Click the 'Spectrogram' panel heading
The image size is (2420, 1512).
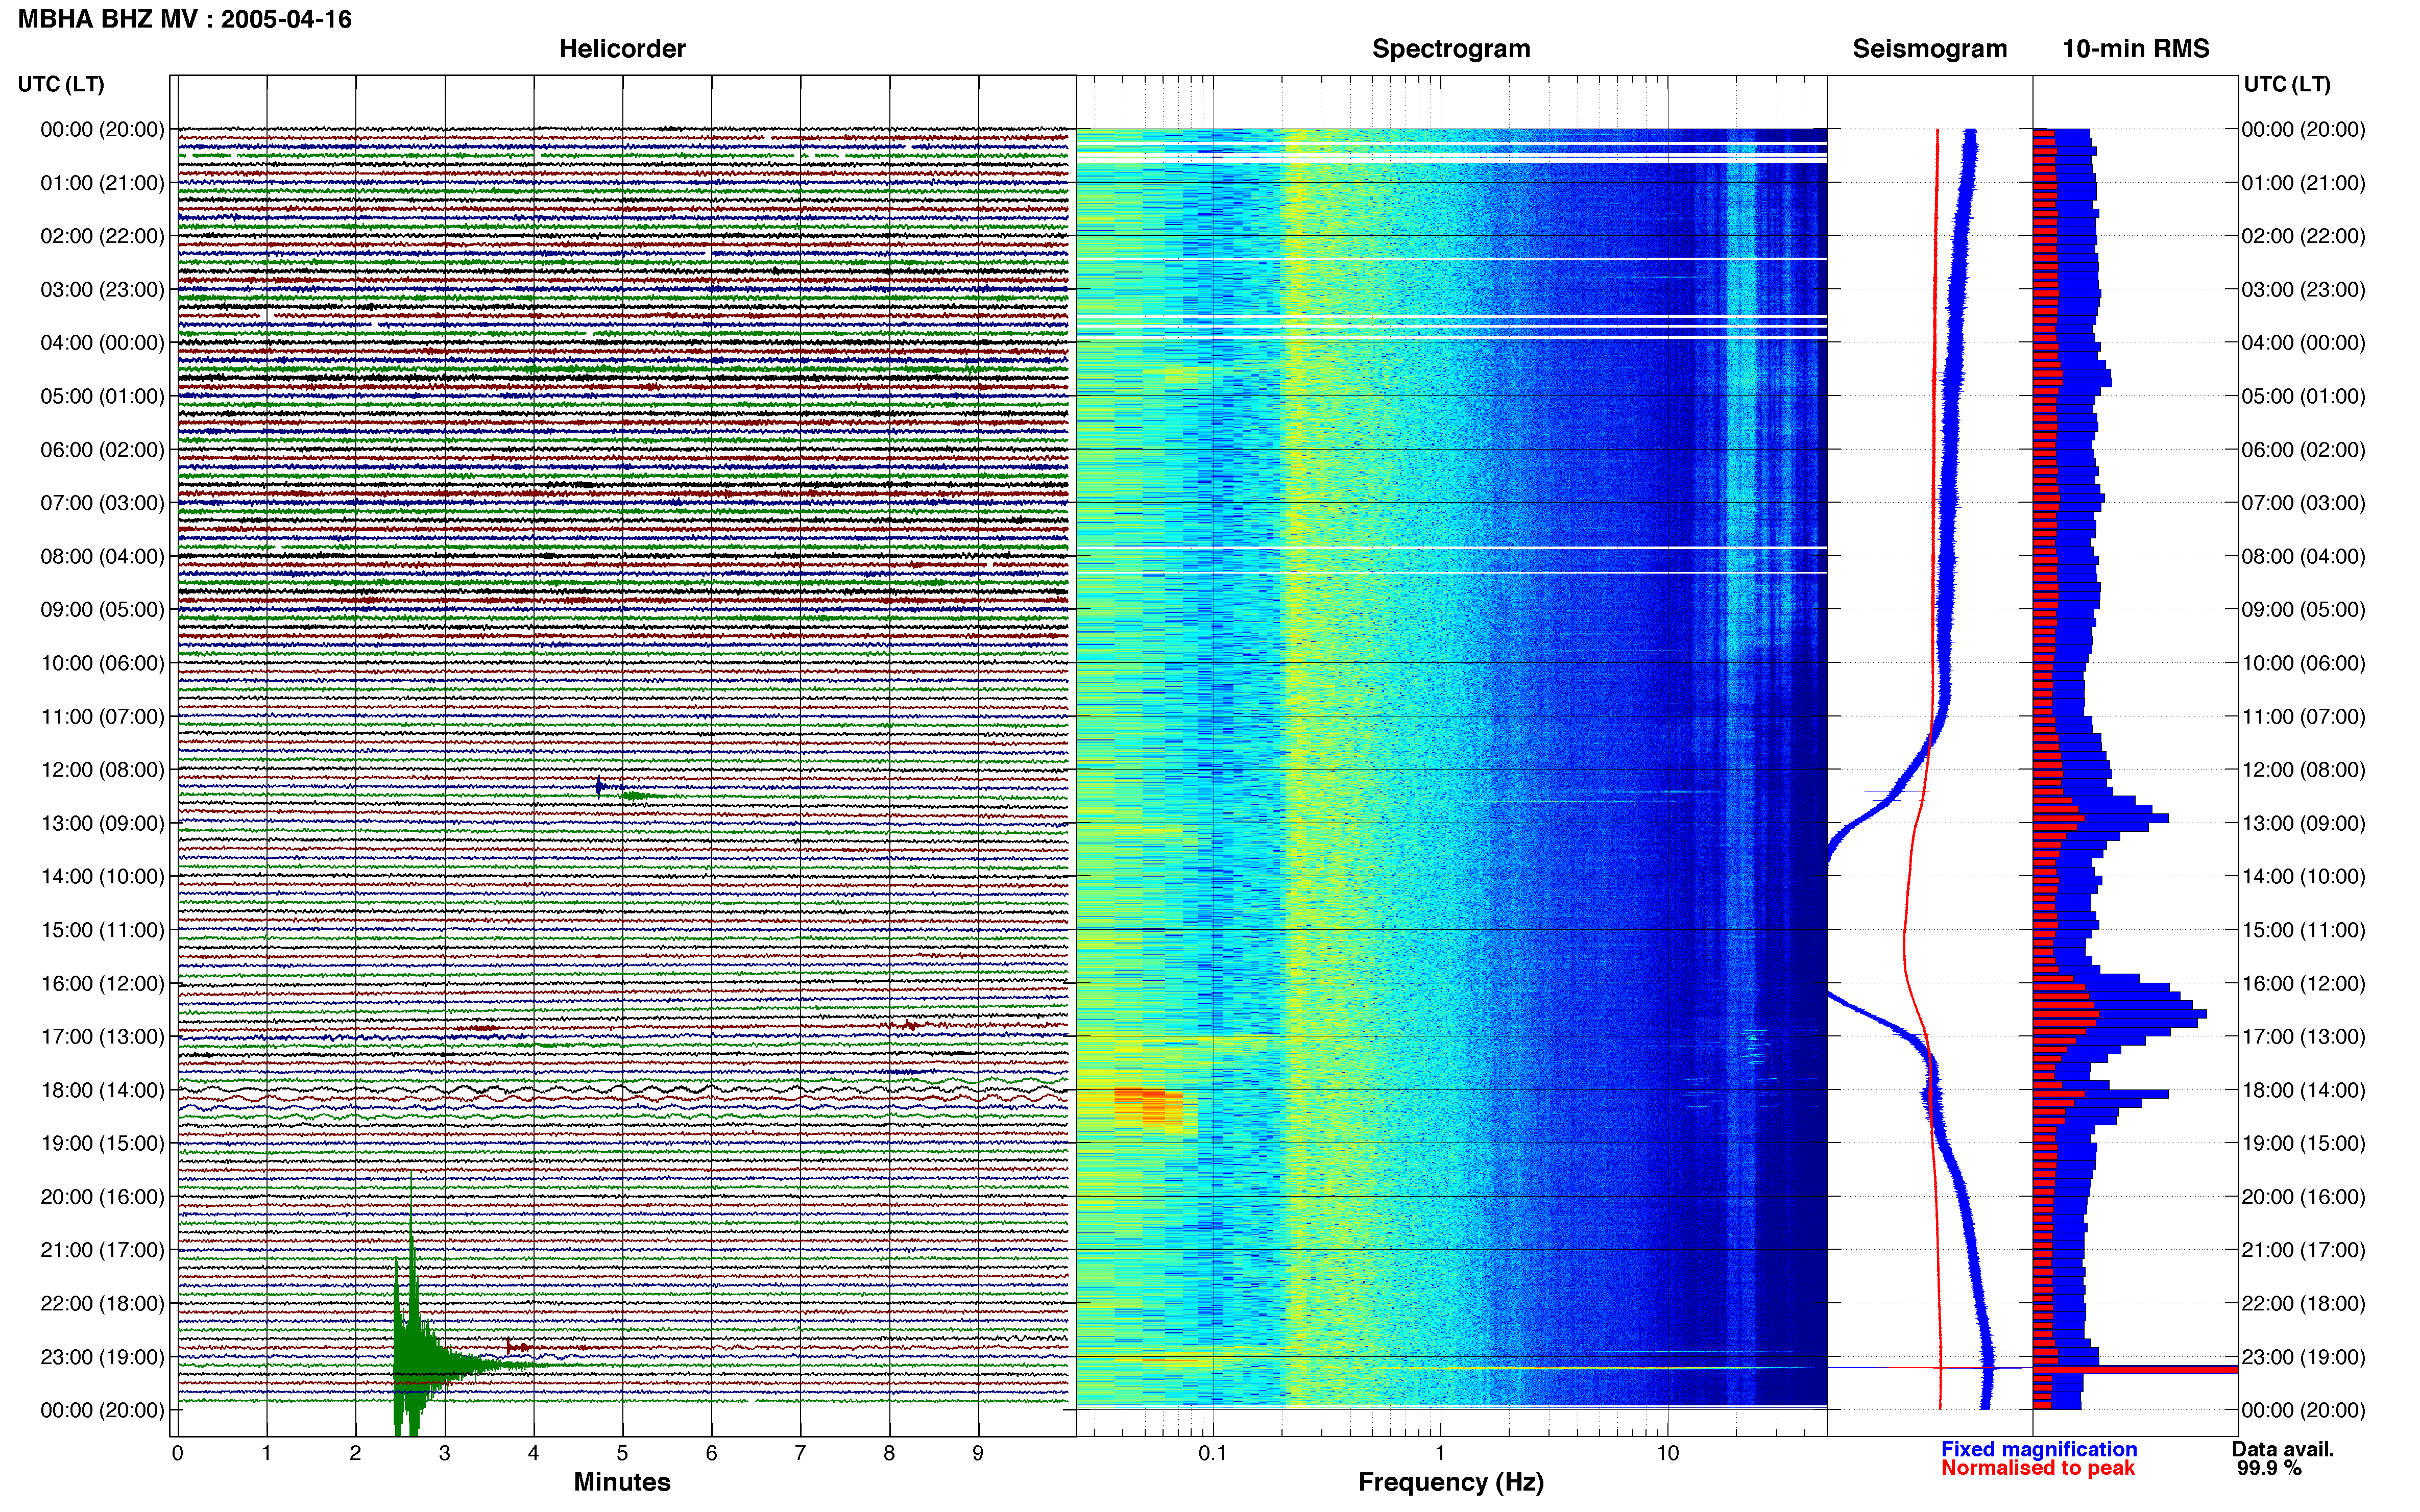(x=1450, y=48)
